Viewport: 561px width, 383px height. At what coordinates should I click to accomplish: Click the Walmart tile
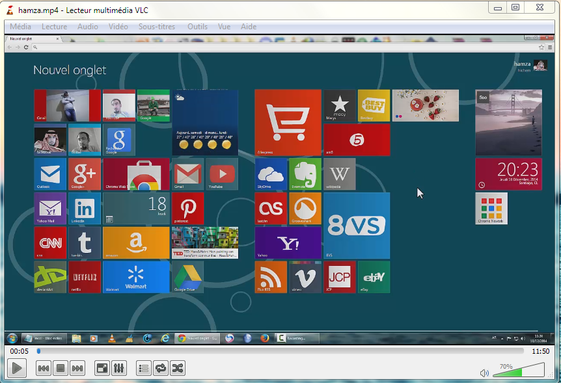click(x=136, y=277)
